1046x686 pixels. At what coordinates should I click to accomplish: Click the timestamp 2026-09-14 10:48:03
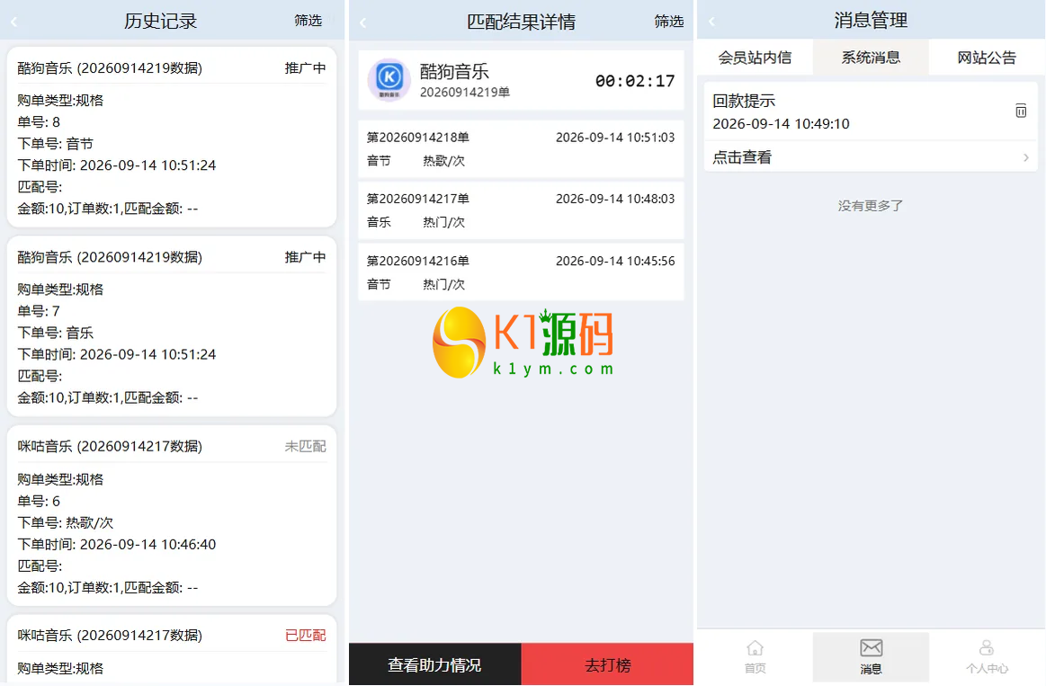tap(615, 199)
